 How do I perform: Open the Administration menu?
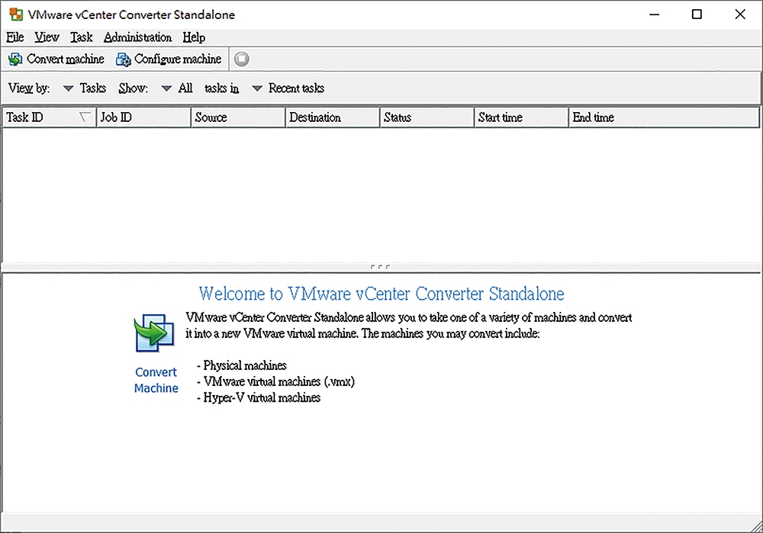point(137,37)
